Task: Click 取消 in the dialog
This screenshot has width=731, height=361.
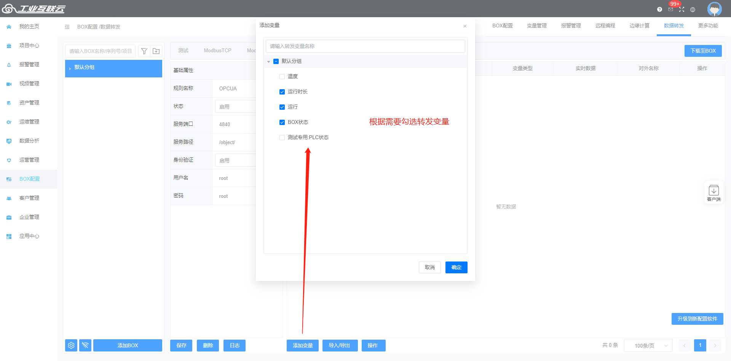Action: coord(429,267)
